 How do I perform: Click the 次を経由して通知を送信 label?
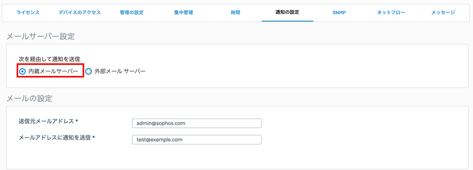pyautogui.click(x=49, y=59)
